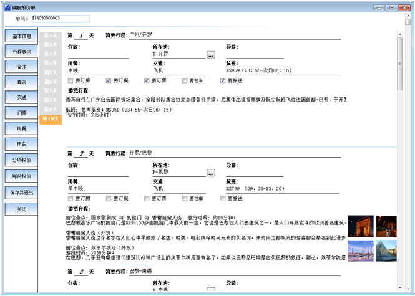
Task: Click day 1 交通 field 飞机
Action: click(x=179, y=71)
